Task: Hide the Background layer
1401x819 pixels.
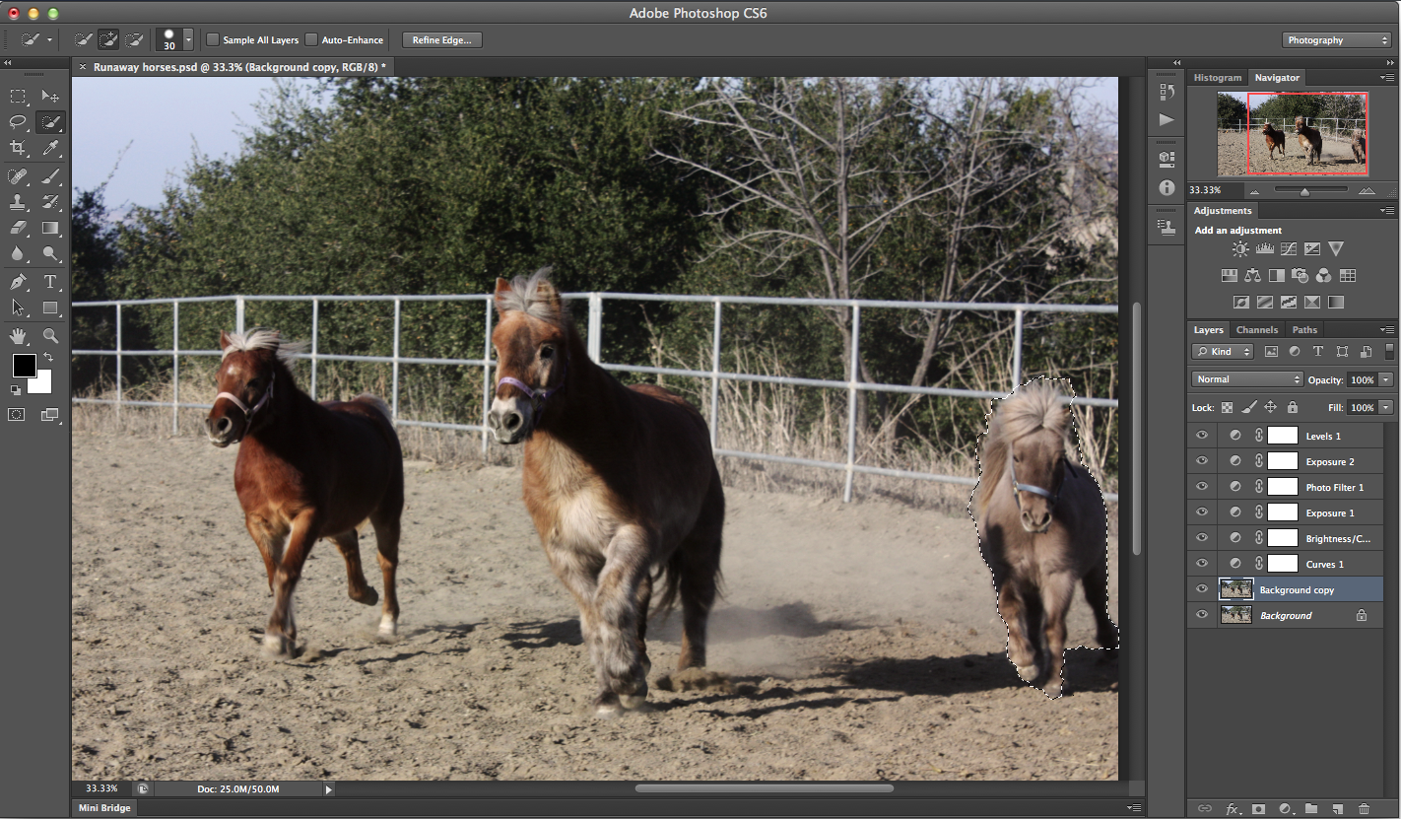Action: click(1201, 615)
